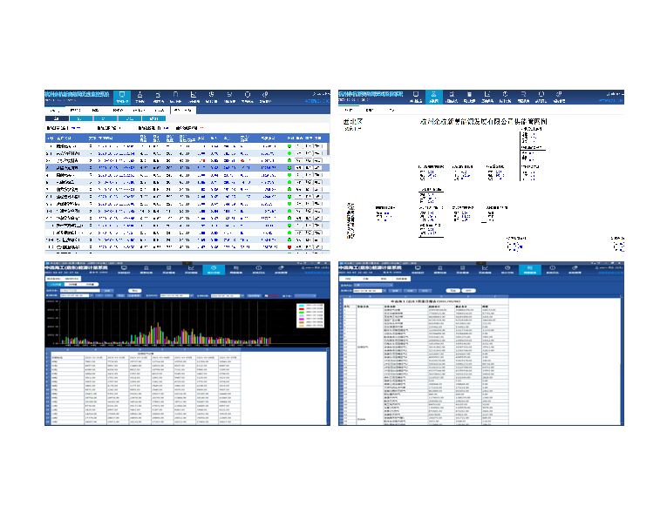Select the middle pill option above the bar chart

tap(73, 284)
